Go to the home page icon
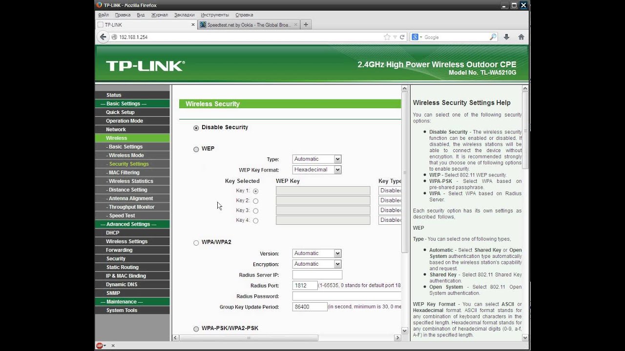Screen dimensions: 625x351 (x=521, y=37)
